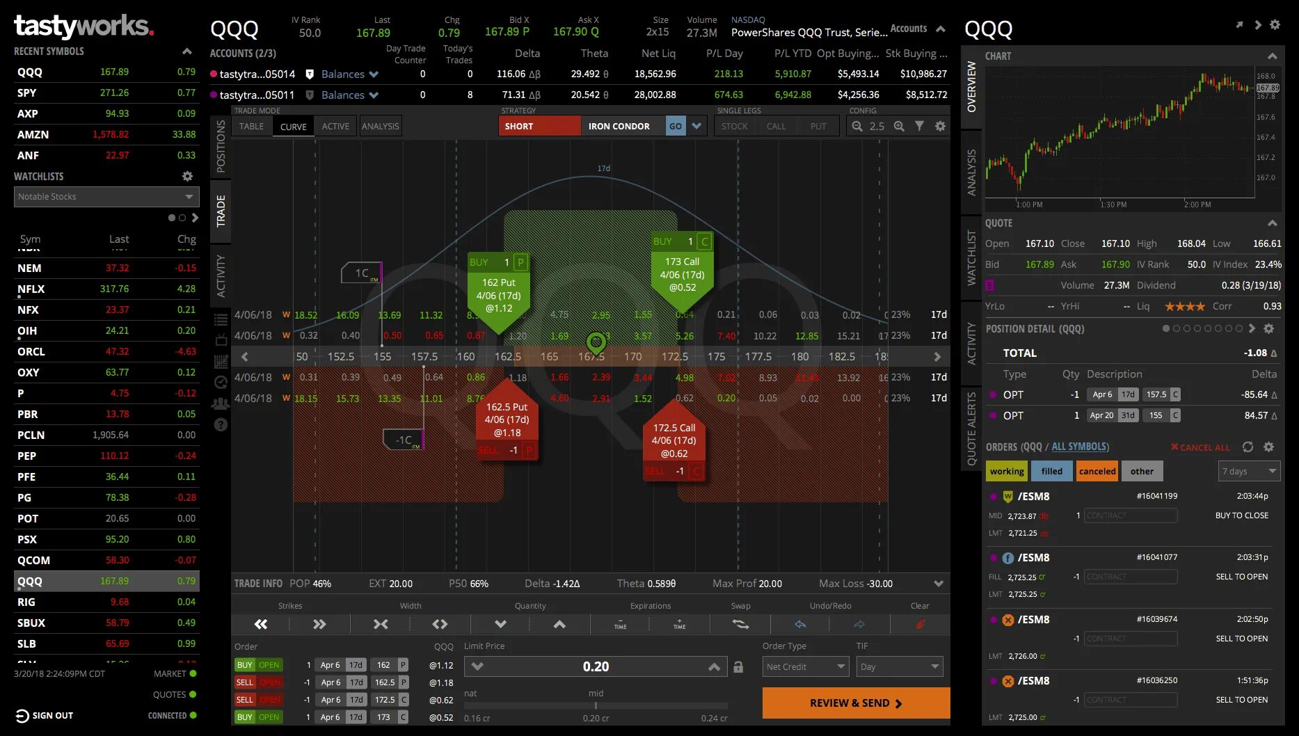Decrease order quantity with down chevron
1299x736 pixels.
coord(500,624)
